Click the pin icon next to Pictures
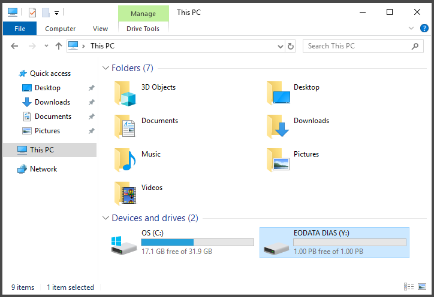This screenshot has height=297, width=434. 91,131
